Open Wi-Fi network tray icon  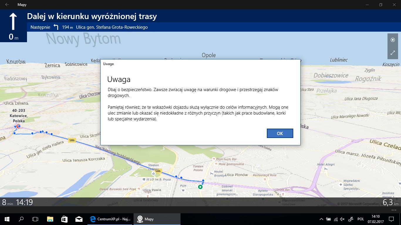click(x=336, y=219)
